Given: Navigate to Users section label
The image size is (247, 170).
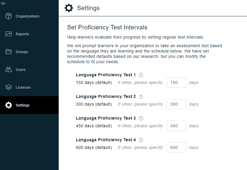Looking at the screenshot, I should click(21, 70).
